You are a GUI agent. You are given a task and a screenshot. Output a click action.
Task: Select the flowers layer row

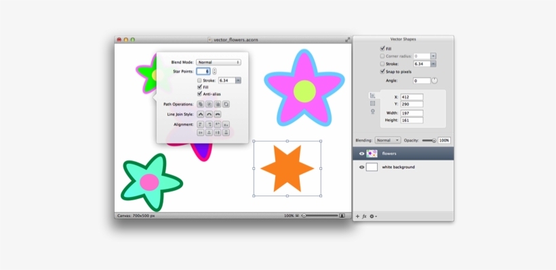click(x=403, y=154)
